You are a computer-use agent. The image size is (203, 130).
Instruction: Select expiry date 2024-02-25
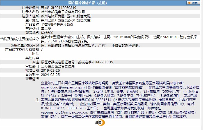tap(50, 75)
